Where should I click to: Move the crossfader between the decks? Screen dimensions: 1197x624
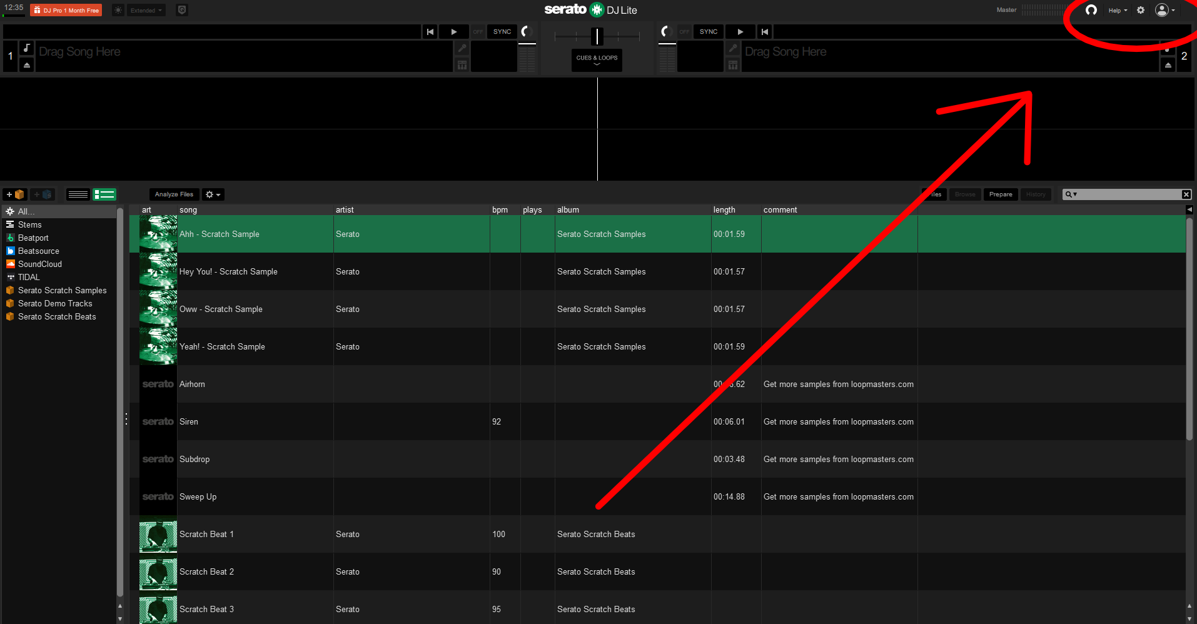point(596,38)
